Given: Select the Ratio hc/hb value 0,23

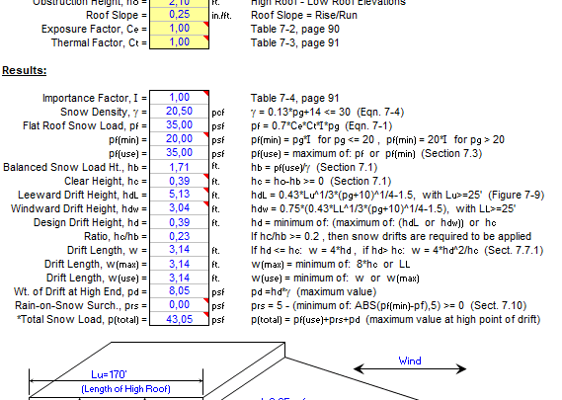Looking at the screenshot, I should pos(179,236).
